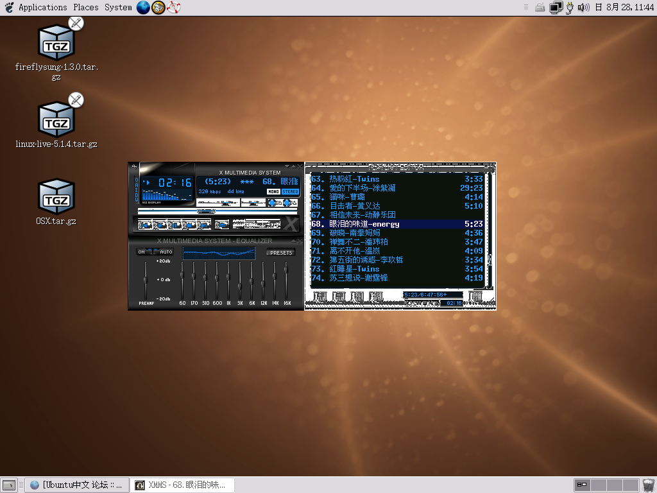Image resolution: width=657 pixels, height=493 pixels.
Task: Click XMMS taskbar window button
Action: (182, 485)
